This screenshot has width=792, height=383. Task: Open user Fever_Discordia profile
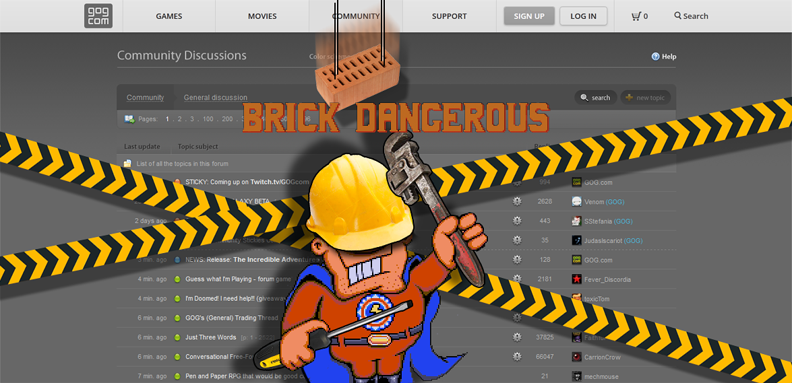point(607,279)
